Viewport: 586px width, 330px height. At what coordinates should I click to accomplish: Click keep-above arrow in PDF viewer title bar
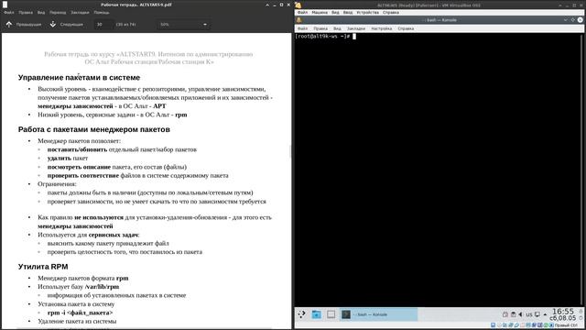pyautogui.click(x=267, y=5)
